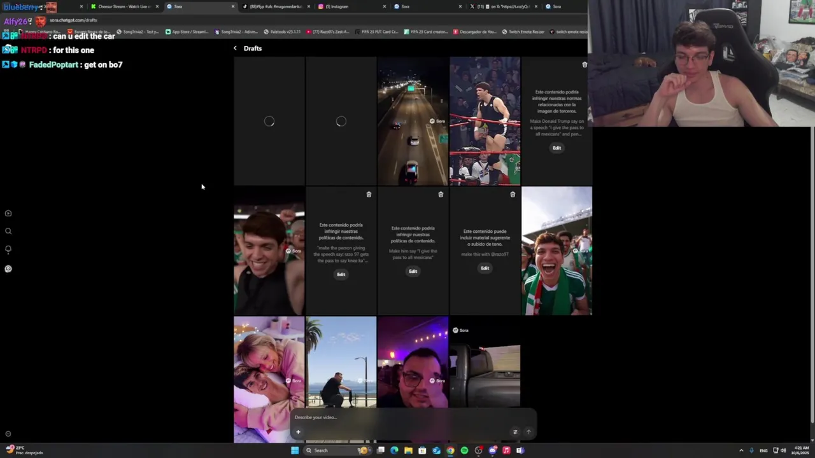Open the wrestler in ring draft video
Screen dimensions: 815x458
tap(485, 121)
